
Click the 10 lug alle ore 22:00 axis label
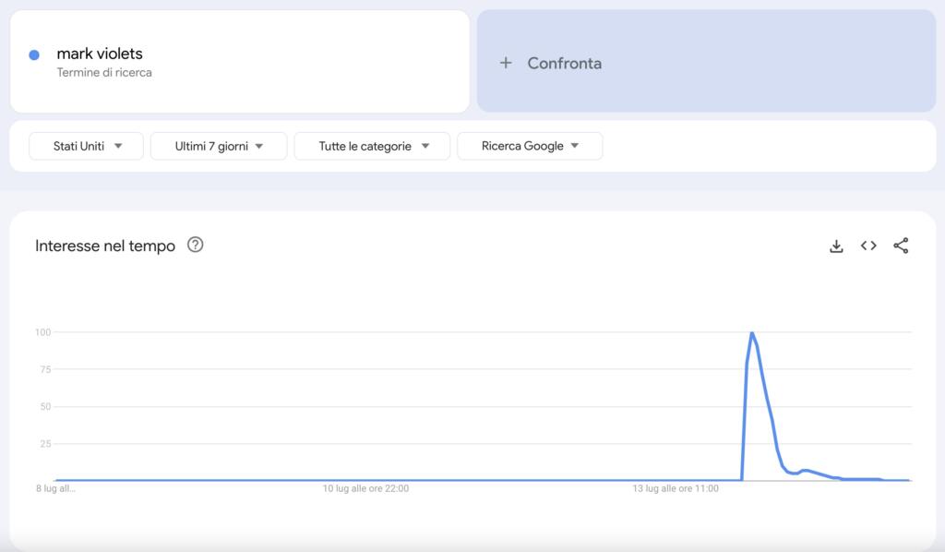[x=365, y=489]
